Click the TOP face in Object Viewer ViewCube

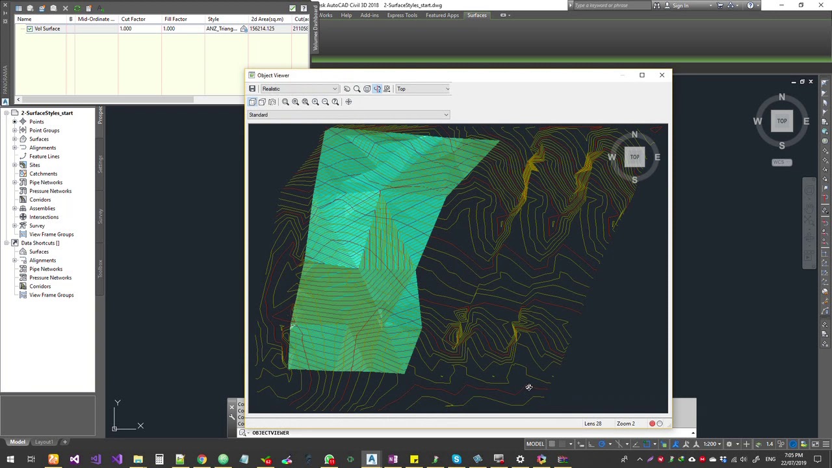tap(634, 157)
